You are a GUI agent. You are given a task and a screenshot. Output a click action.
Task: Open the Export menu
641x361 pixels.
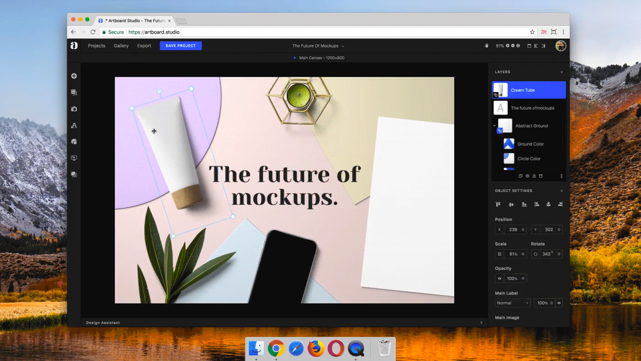coord(144,46)
